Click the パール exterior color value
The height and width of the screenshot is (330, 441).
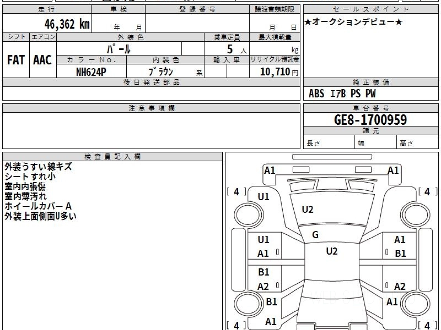click(x=119, y=49)
